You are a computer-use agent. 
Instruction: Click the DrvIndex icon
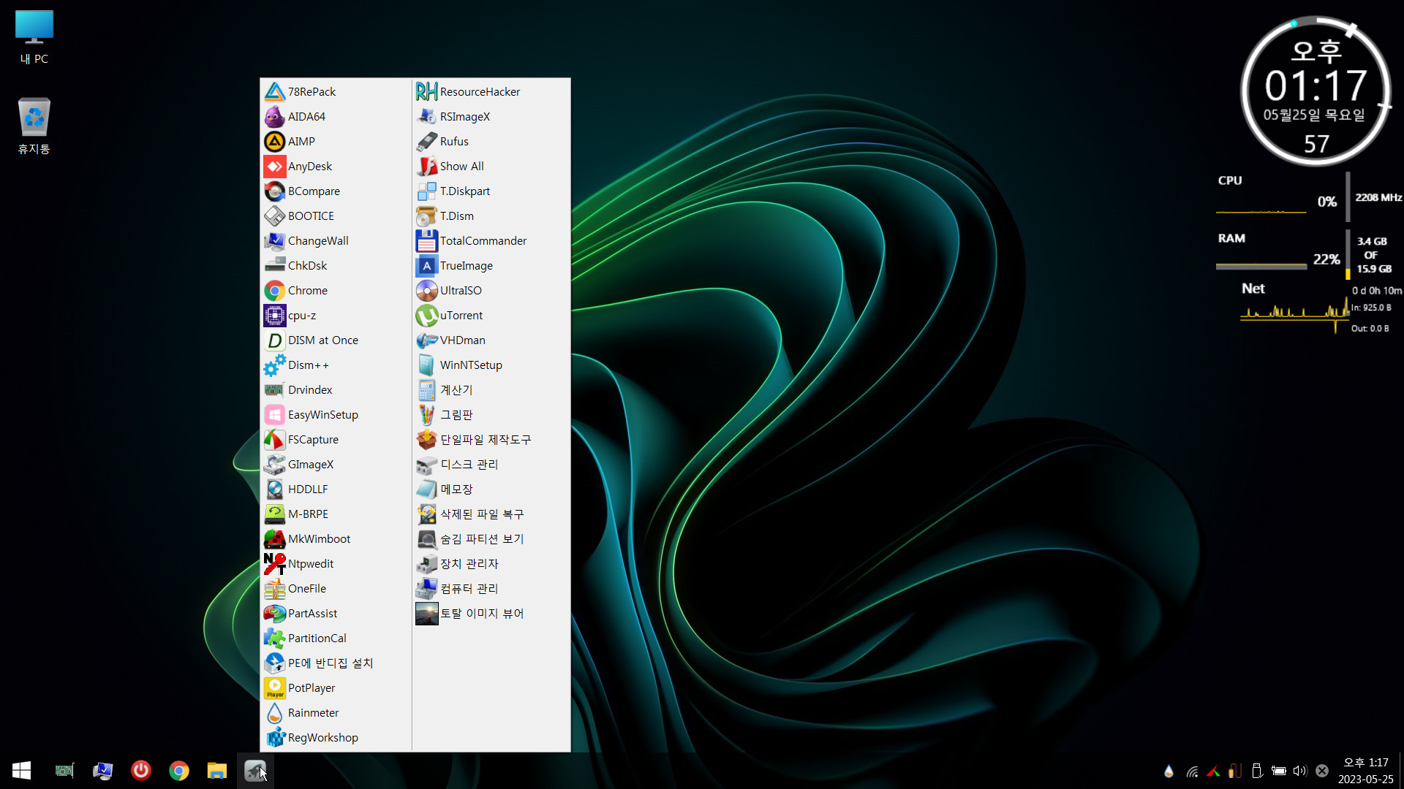pos(274,389)
